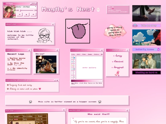Skip to next track in CD Player

tap(33, 14)
